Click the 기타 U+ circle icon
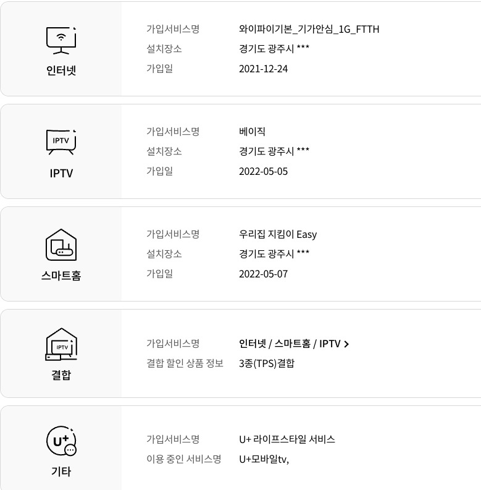 pos(61,441)
